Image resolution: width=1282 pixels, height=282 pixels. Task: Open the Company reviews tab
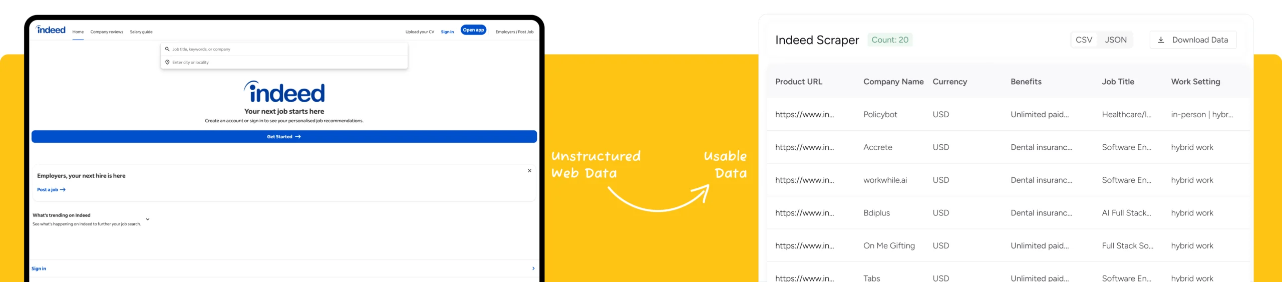[x=107, y=32]
